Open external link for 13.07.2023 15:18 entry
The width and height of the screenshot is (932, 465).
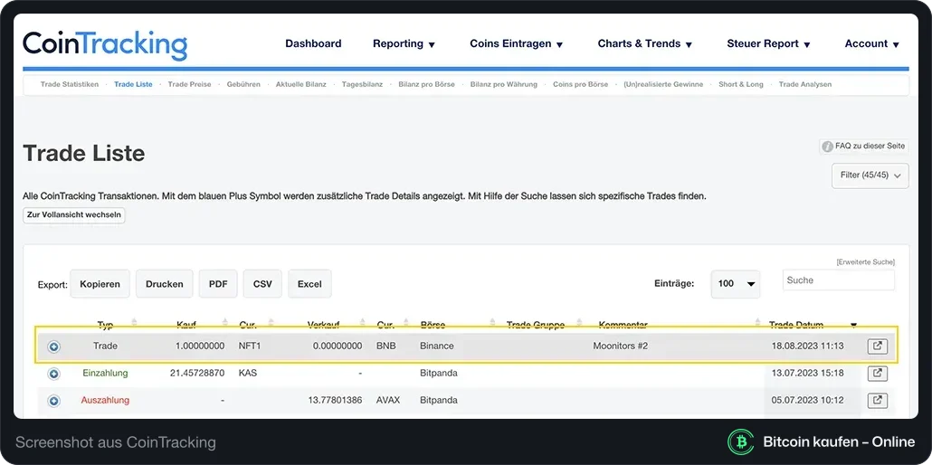[x=878, y=374]
